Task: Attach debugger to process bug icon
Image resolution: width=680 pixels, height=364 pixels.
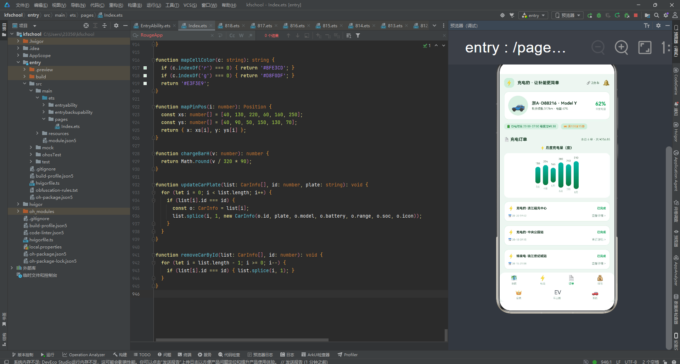Action: point(626,15)
